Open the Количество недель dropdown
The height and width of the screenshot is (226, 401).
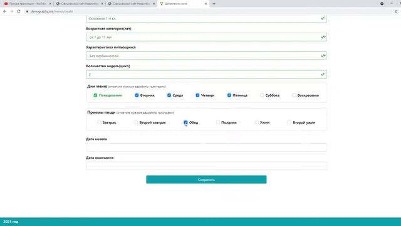point(206,75)
